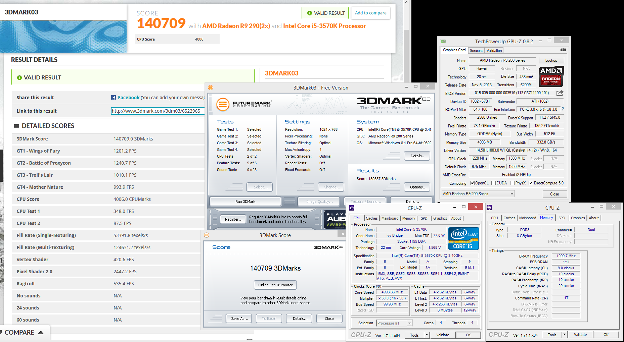The image size is (624, 342).
Task: Switch to Validation tab in GPU-Z
Action: coord(494,51)
